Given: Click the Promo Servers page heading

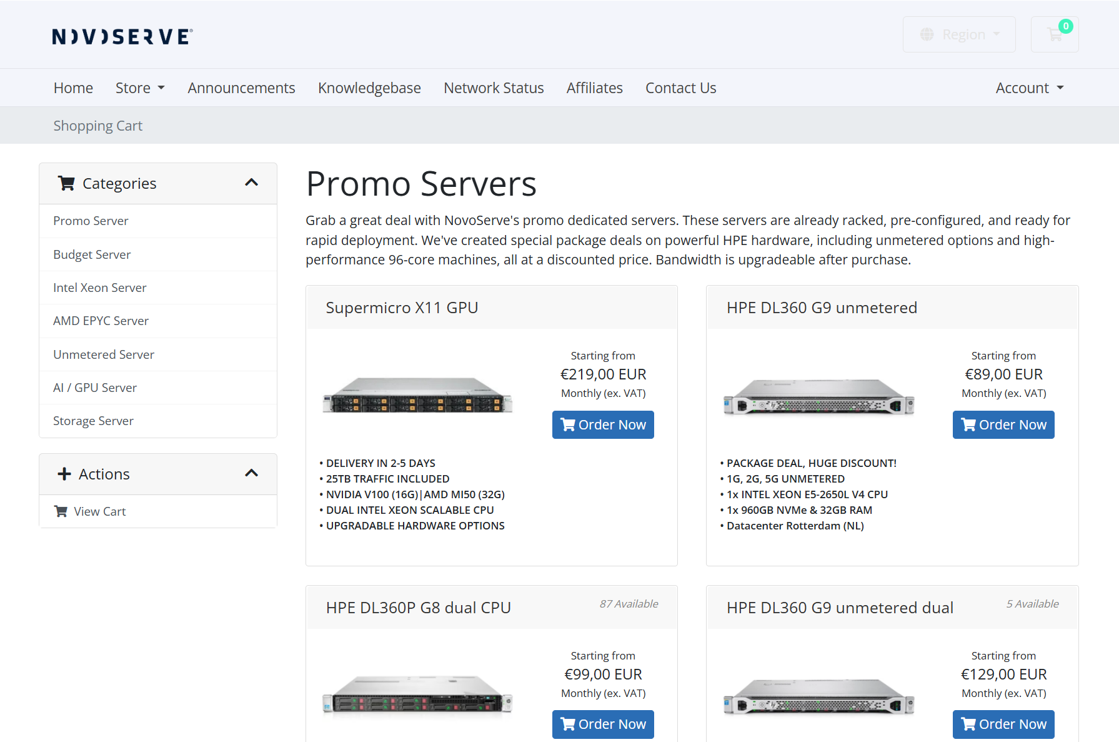Looking at the screenshot, I should [x=421, y=184].
